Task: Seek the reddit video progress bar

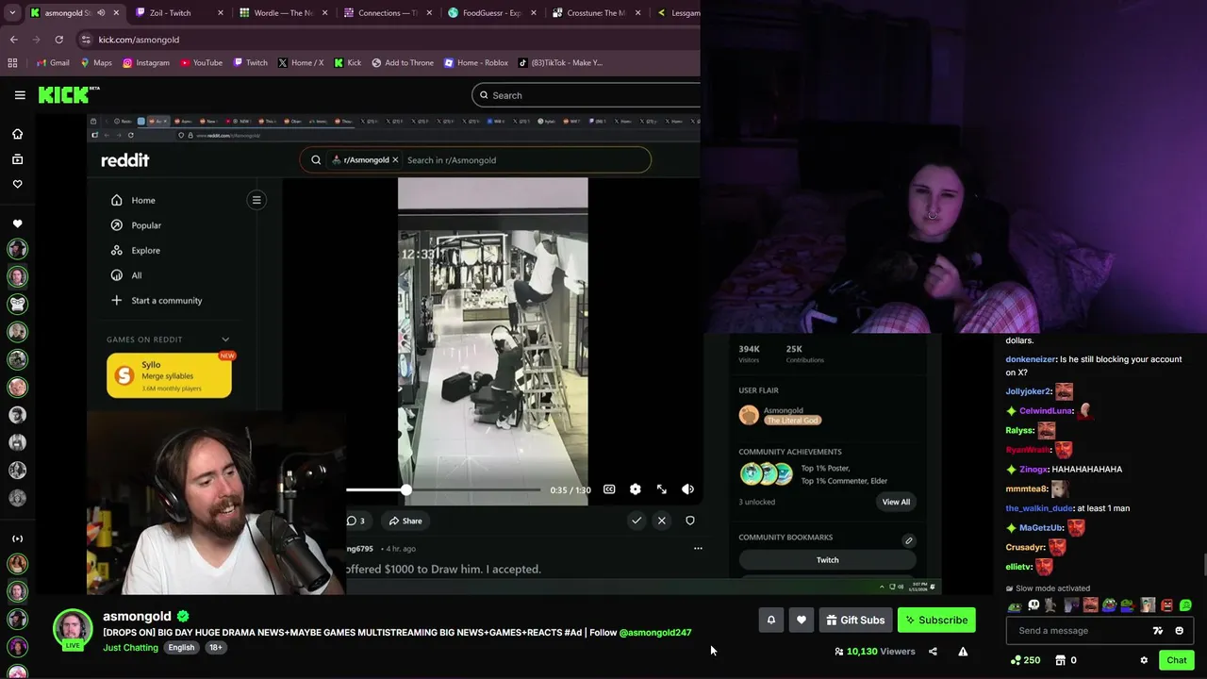Action: (443, 489)
